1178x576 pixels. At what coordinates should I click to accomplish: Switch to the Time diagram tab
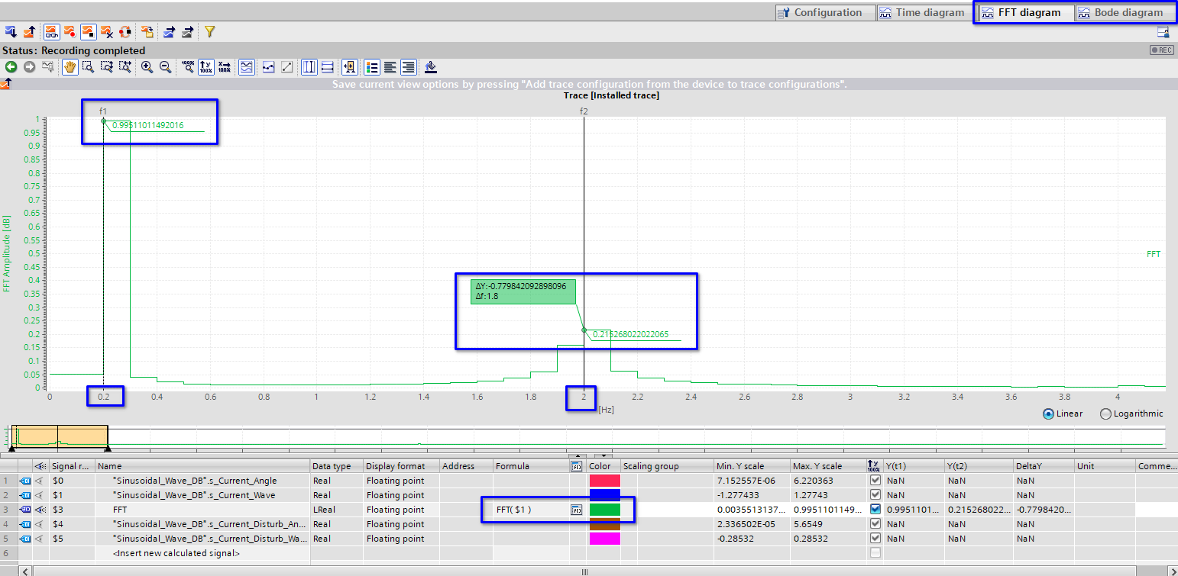coord(922,12)
